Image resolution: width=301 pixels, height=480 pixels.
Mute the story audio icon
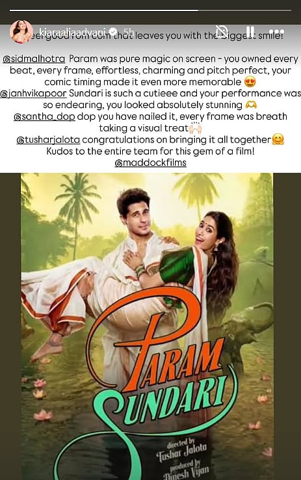tap(222, 31)
